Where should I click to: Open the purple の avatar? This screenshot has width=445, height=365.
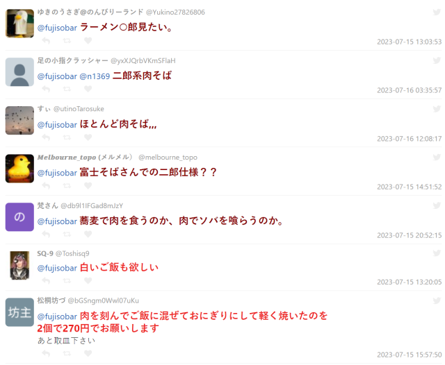[x=19, y=217]
